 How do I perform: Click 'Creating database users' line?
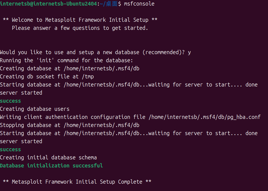coord(35,109)
